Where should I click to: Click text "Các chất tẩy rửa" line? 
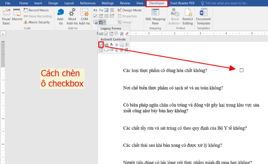[185, 128]
